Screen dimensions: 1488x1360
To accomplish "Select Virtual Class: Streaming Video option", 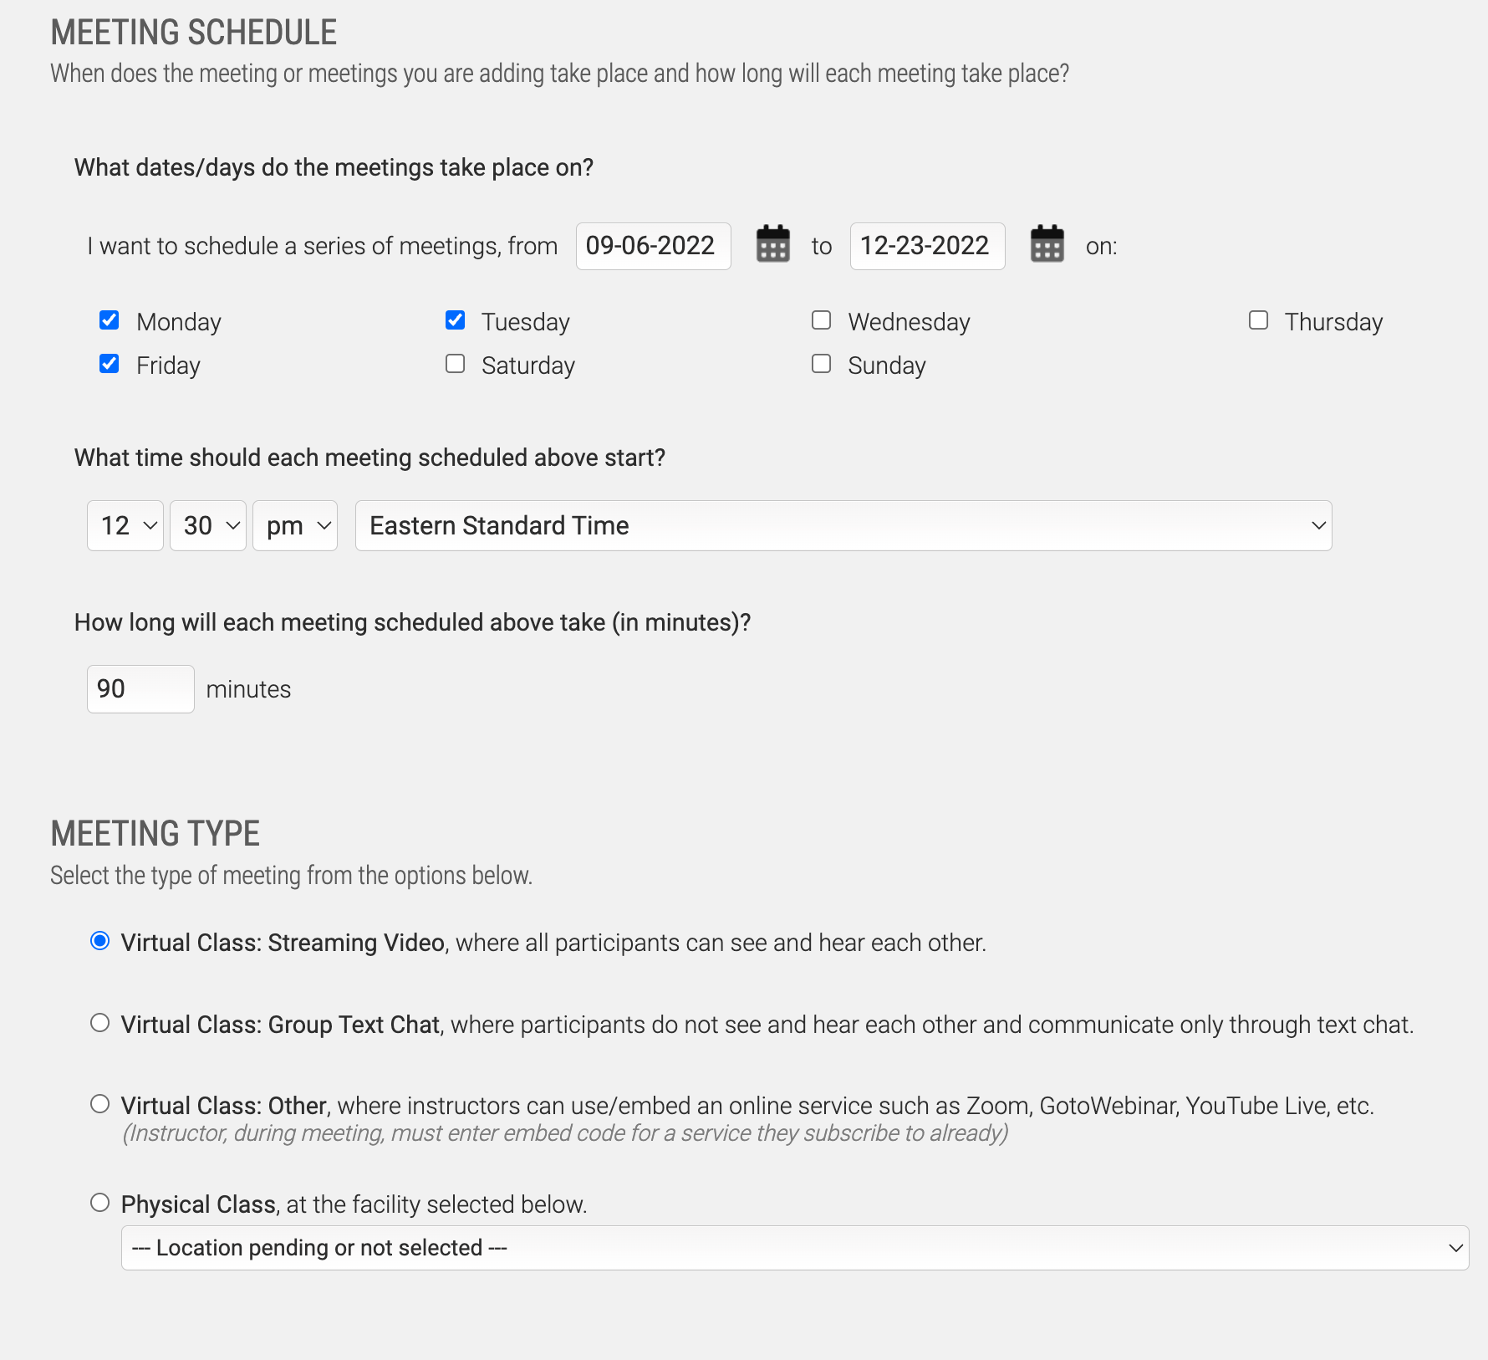I will click(x=100, y=941).
